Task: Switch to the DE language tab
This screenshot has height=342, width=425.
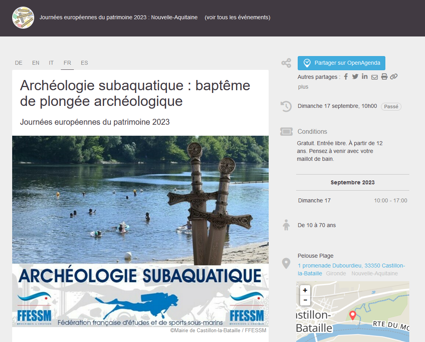Action: point(18,63)
